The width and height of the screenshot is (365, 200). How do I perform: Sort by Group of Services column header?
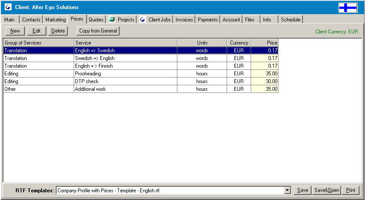39,43
